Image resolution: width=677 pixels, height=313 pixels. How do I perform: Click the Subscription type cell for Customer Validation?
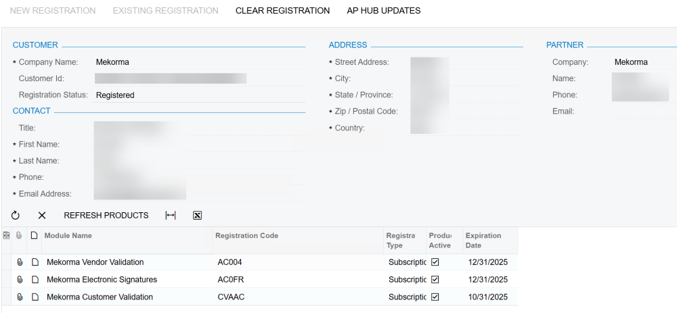point(405,297)
